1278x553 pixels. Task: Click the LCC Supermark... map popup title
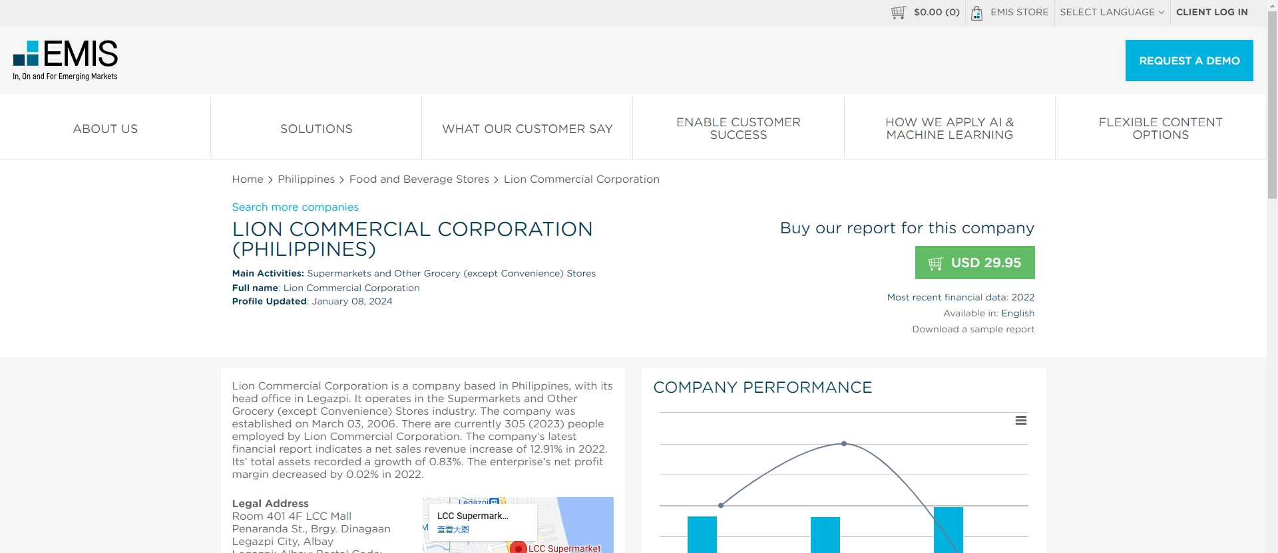(473, 516)
